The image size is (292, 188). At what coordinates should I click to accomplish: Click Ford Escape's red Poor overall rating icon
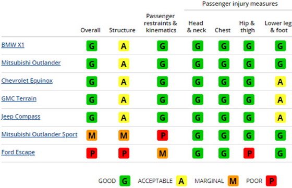(92, 153)
